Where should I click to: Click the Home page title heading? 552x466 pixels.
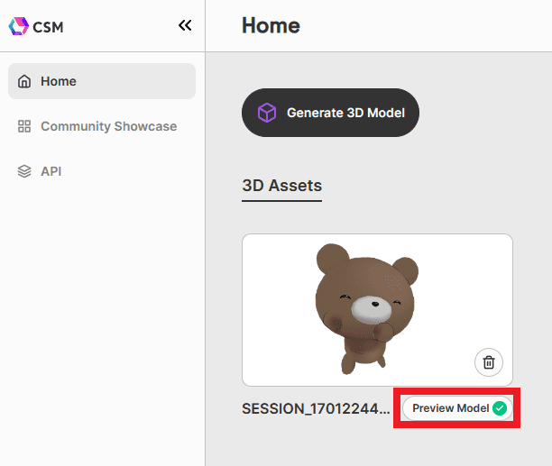coord(271,25)
